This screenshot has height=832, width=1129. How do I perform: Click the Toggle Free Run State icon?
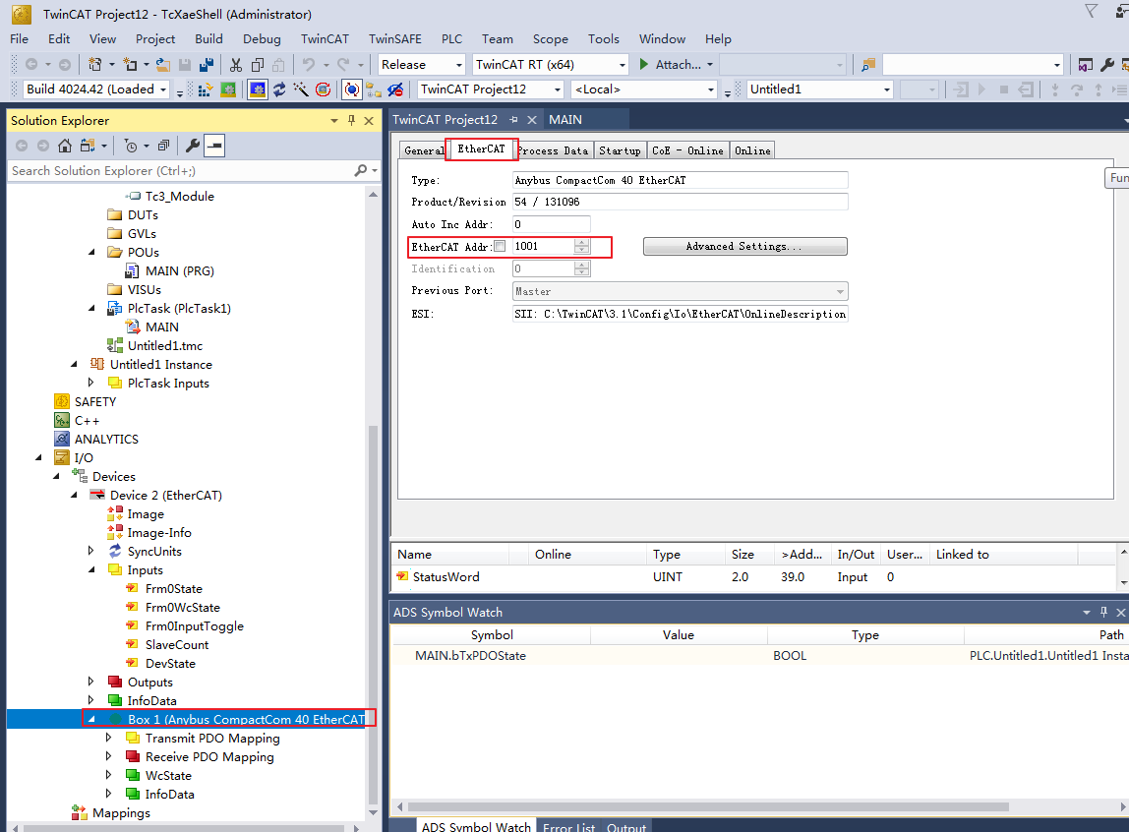click(x=324, y=89)
